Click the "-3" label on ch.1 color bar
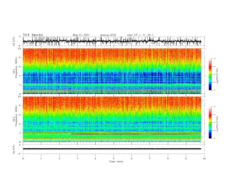230x178 pixels. coord(214,58)
